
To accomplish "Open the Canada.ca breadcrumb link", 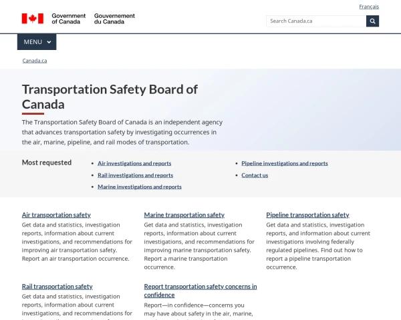I will click(35, 61).
